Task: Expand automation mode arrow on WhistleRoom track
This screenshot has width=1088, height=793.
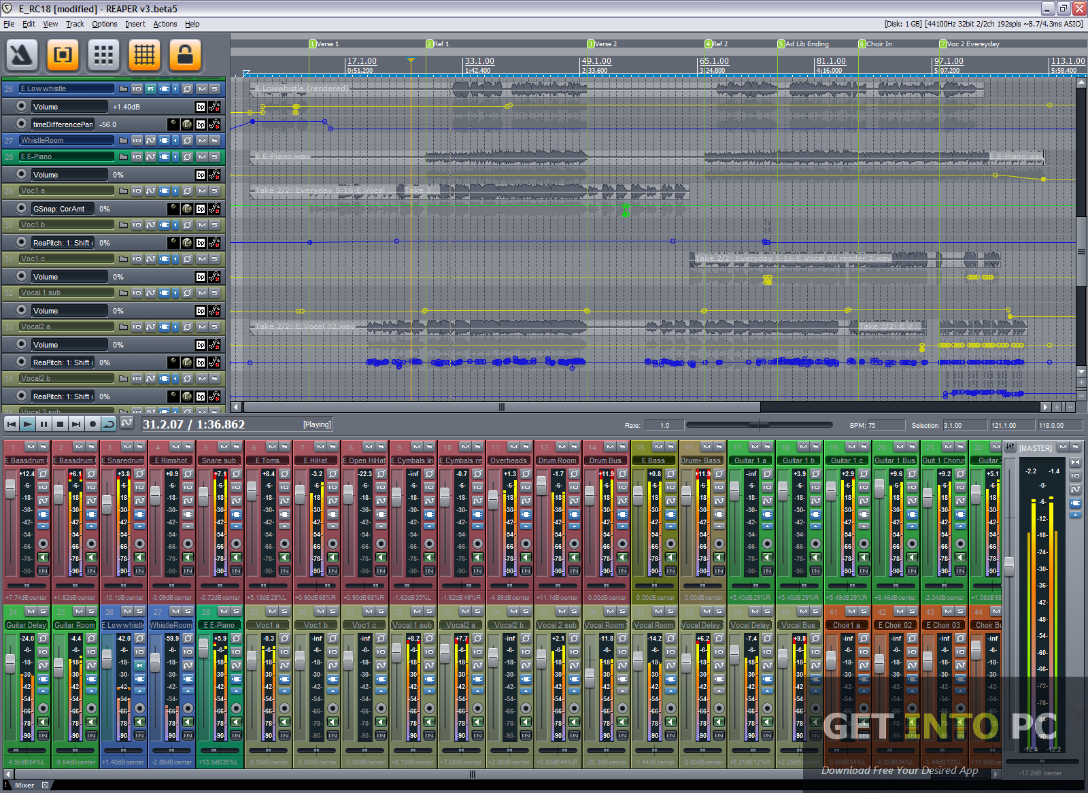Action: 175,141
